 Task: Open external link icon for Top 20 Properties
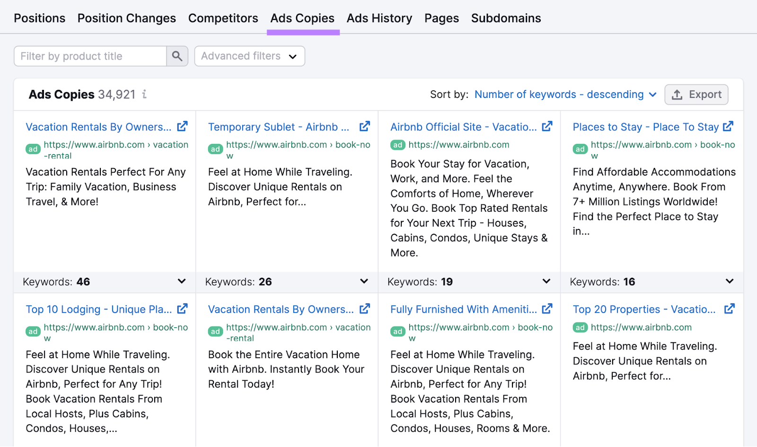[730, 309]
